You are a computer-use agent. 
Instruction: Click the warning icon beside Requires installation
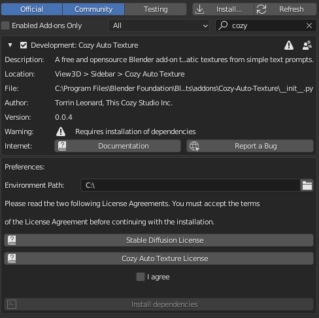coord(61,132)
